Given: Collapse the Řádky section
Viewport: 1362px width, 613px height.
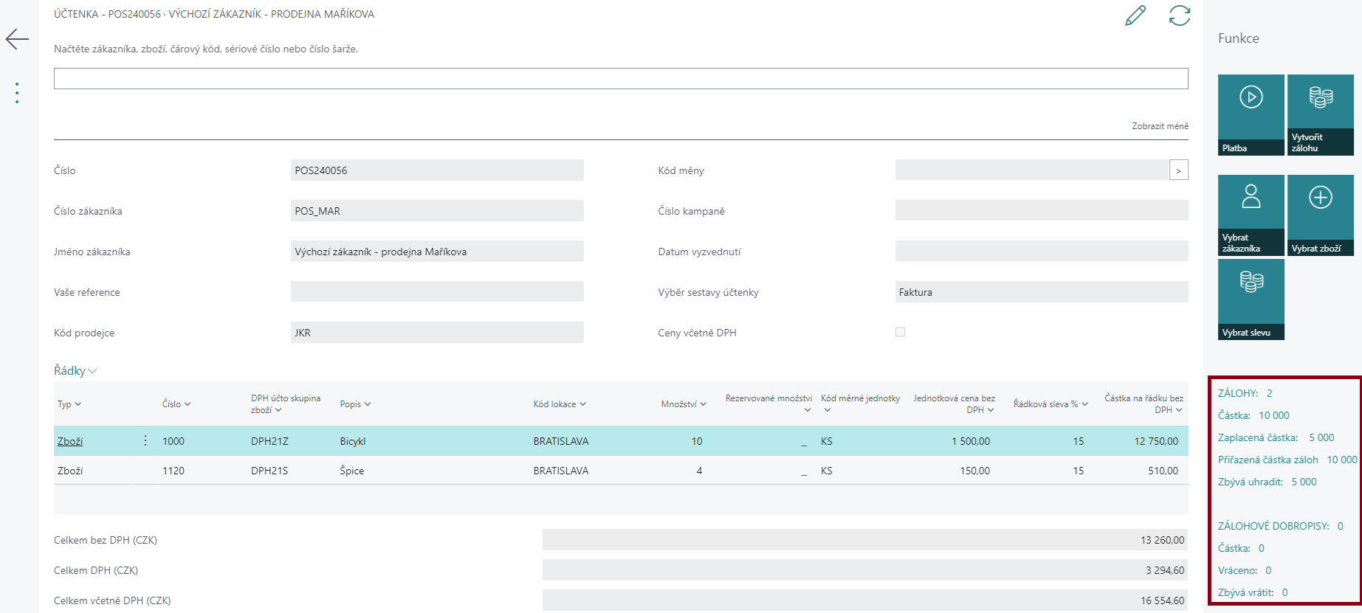Looking at the screenshot, I should coord(75,371).
